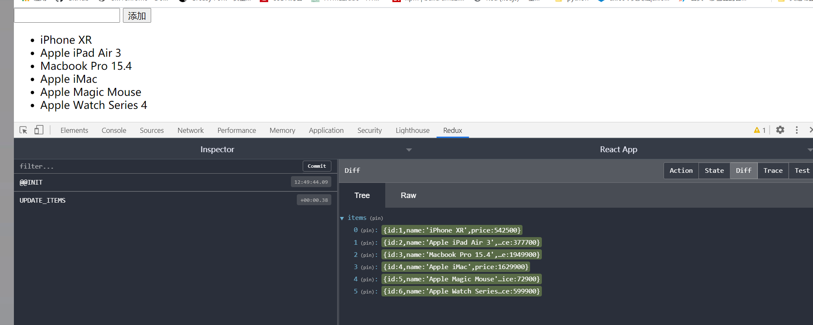Open the Security tab
This screenshot has height=325, width=813.
(x=370, y=130)
